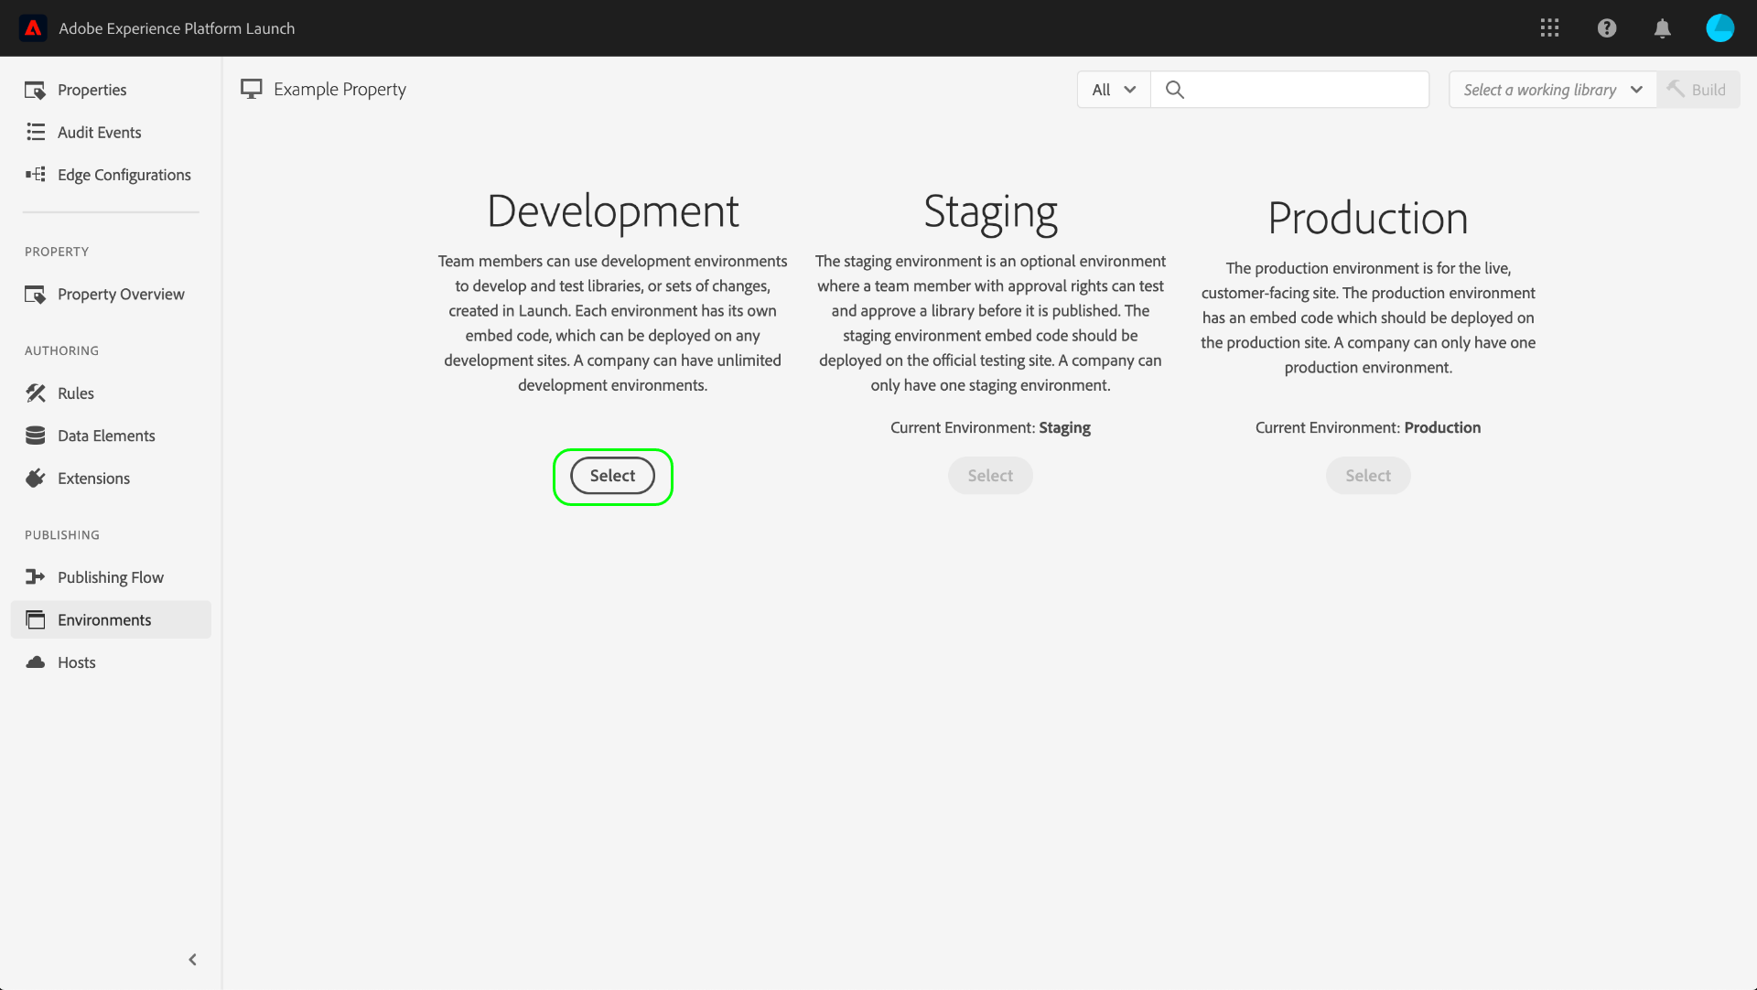Click the Extensions plug icon
The height and width of the screenshot is (990, 1757).
tap(36, 479)
